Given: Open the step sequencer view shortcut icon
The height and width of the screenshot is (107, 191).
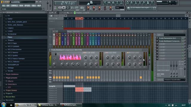Looking at the screenshot, I should (x=109, y=3).
